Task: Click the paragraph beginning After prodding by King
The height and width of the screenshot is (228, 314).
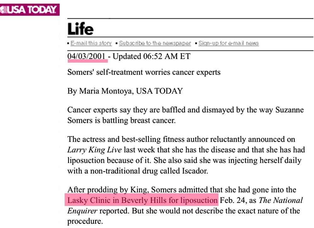Action: point(181,190)
